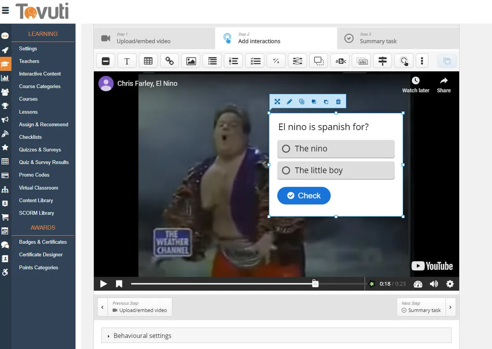Select the Text interaction tool
Viewport: 492px width, 349px height.
click(127, 61)
